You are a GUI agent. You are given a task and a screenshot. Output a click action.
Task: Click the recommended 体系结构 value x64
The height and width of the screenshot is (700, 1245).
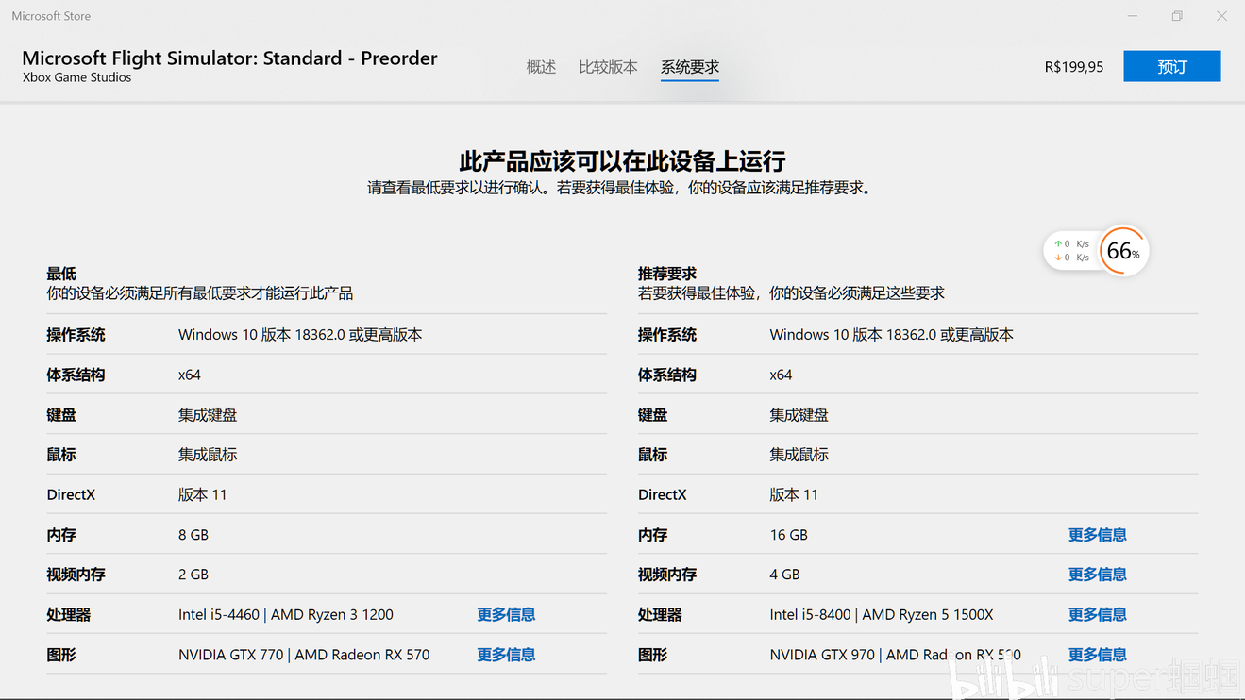(x=781, y=375)
